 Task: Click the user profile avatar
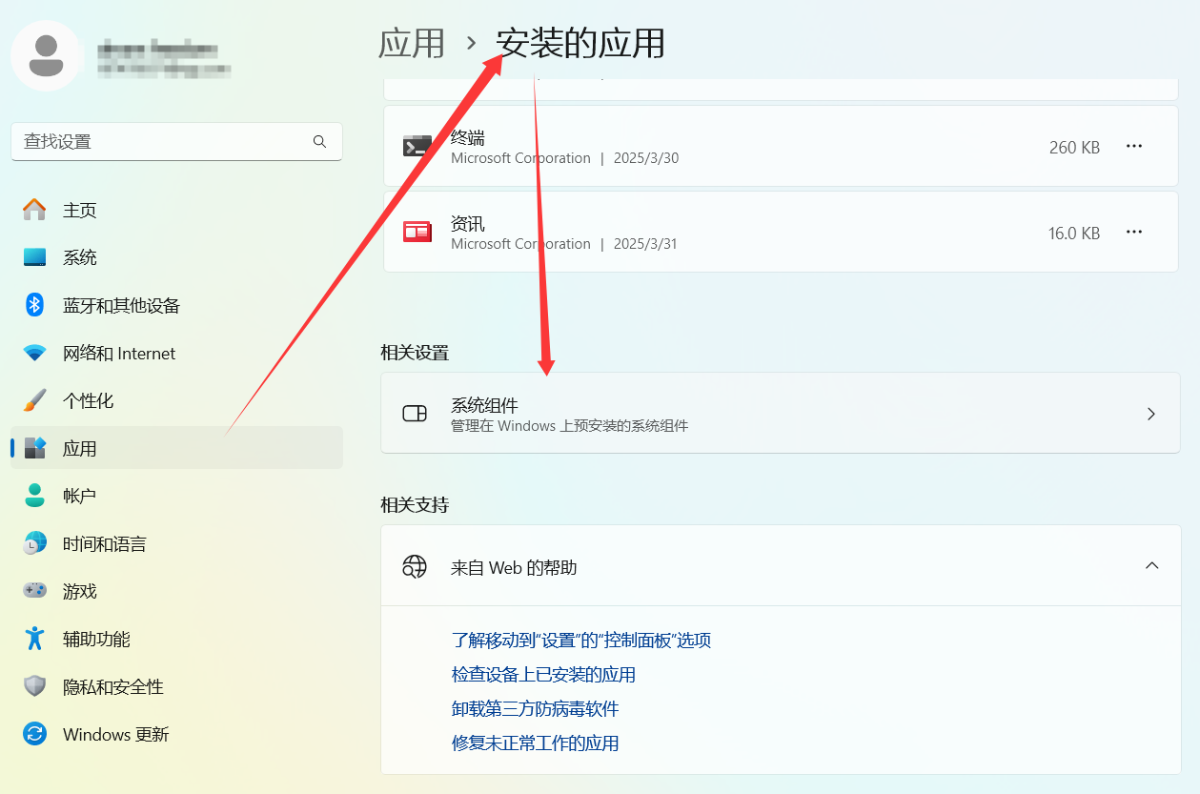tap(48, 55)
